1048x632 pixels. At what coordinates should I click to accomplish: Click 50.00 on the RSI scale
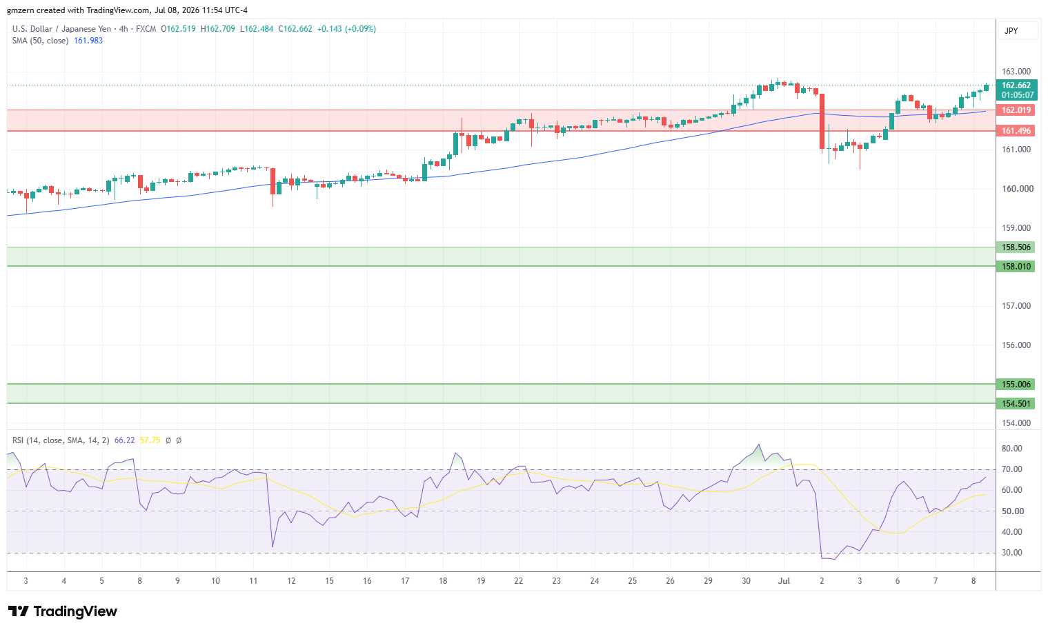[1012, 511]
